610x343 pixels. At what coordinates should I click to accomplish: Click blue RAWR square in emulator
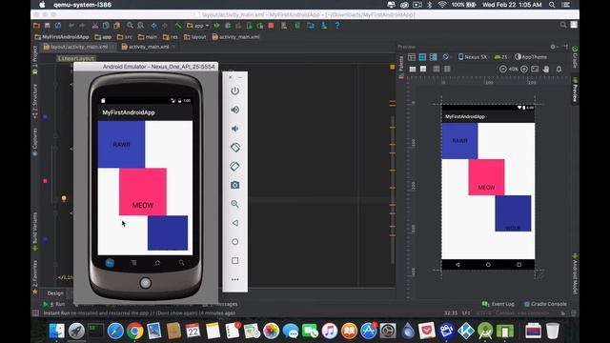pos(121,144)
